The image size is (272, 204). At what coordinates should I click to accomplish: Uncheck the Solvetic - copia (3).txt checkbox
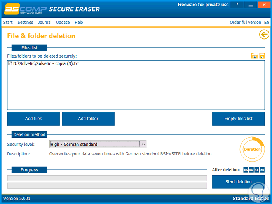pos(10,63)
